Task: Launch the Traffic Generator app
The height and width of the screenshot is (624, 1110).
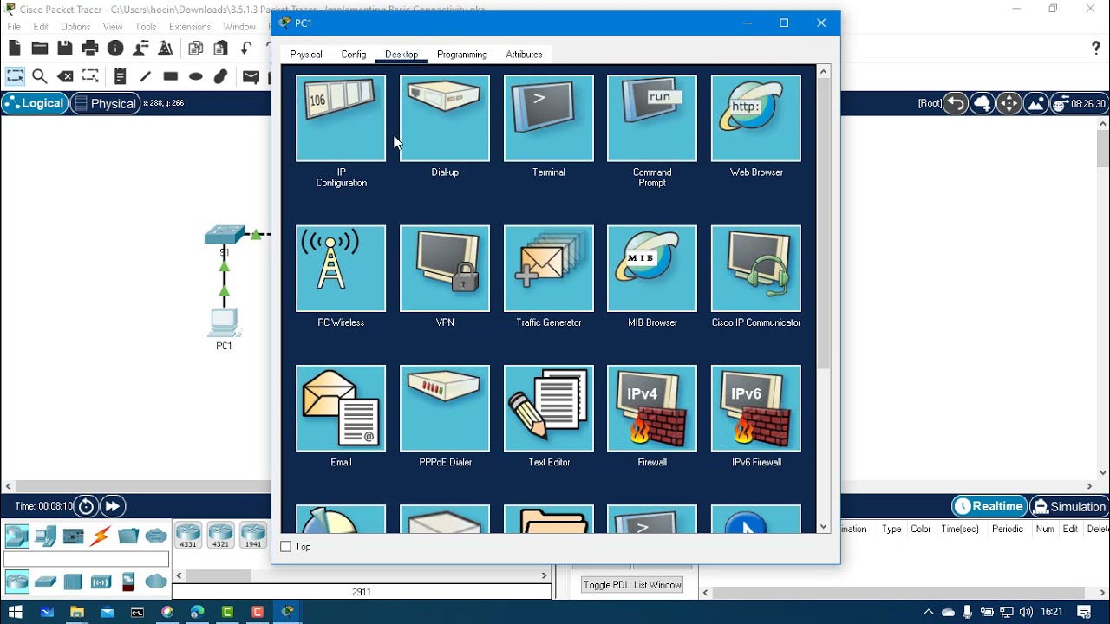Action: point(549,269)
